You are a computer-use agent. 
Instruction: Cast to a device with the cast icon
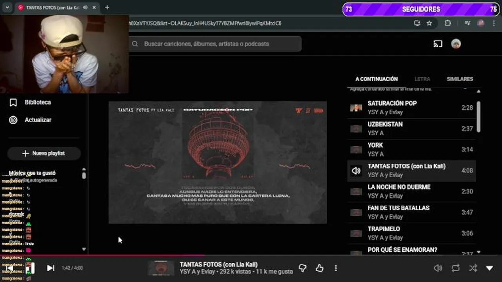438,44
